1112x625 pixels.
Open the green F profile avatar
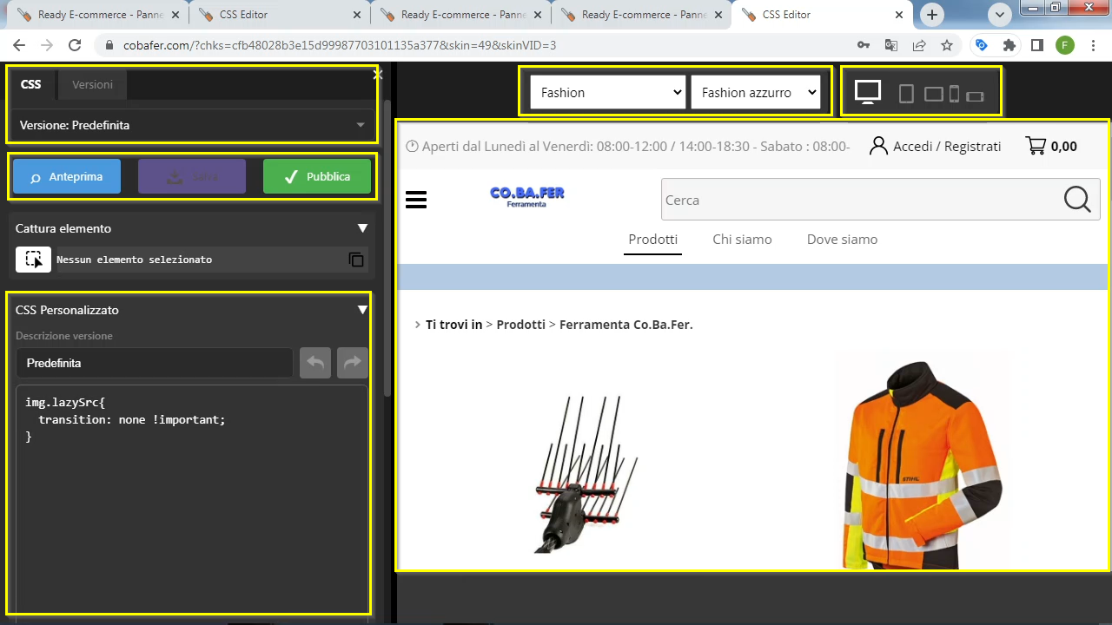[x=1065, y=45]
